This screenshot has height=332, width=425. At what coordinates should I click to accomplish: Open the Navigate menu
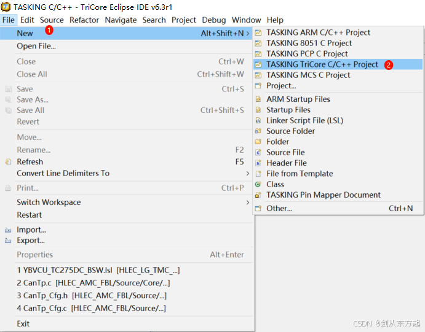pyautogui.click(x=121, y=20)
